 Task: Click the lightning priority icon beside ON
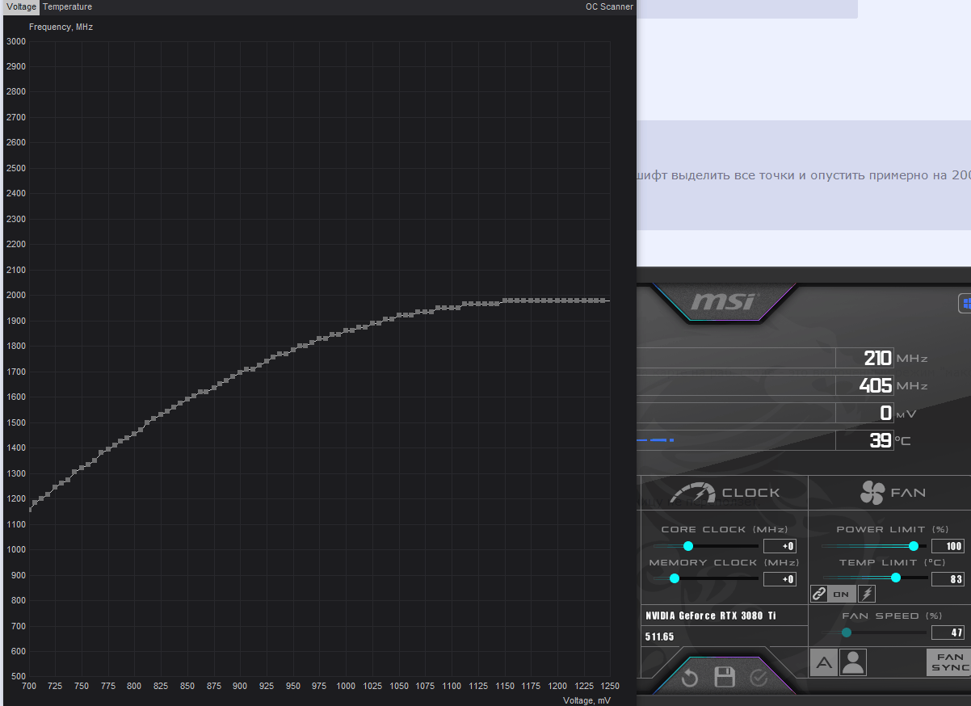(867, 594)
